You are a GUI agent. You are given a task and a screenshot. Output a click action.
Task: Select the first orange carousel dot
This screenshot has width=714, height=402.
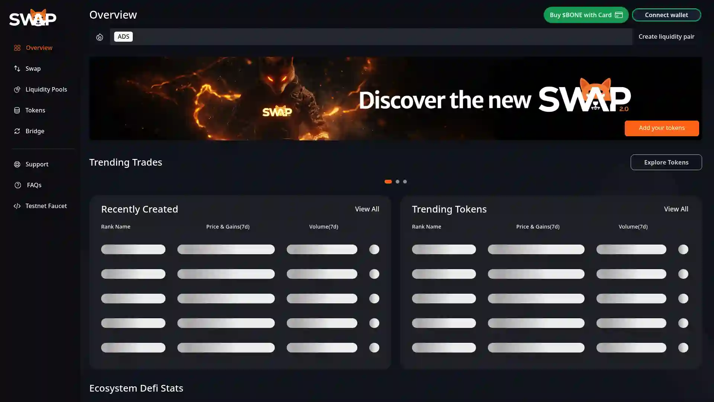click(x=388, y=182)
